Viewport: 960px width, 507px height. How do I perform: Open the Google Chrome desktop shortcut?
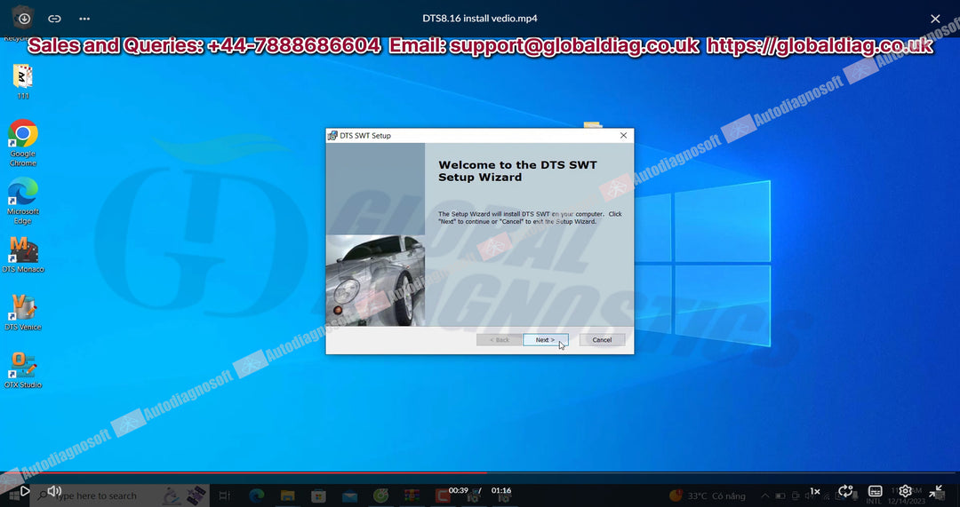coord(22,142)
